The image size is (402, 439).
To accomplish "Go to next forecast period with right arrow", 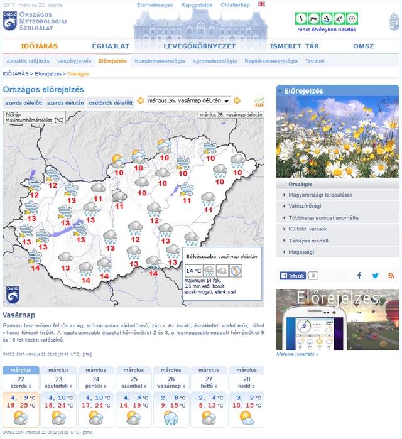I will pos(237,100).
